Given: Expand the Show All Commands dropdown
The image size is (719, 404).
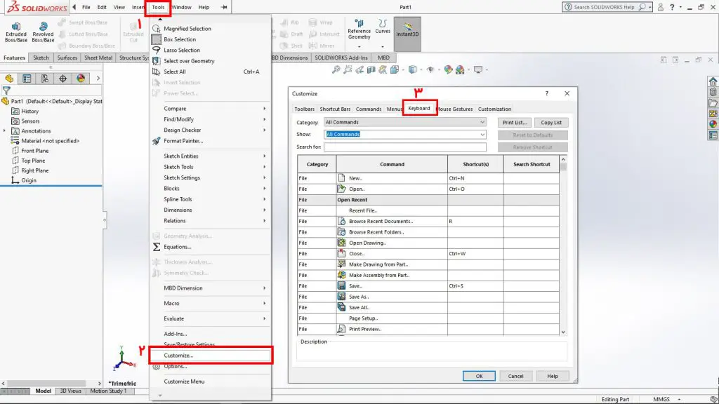Looking at the screenshot, I should (405, 134).
